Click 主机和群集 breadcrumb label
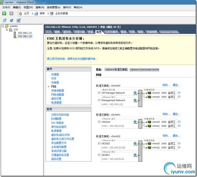 (x=62, y=14)
